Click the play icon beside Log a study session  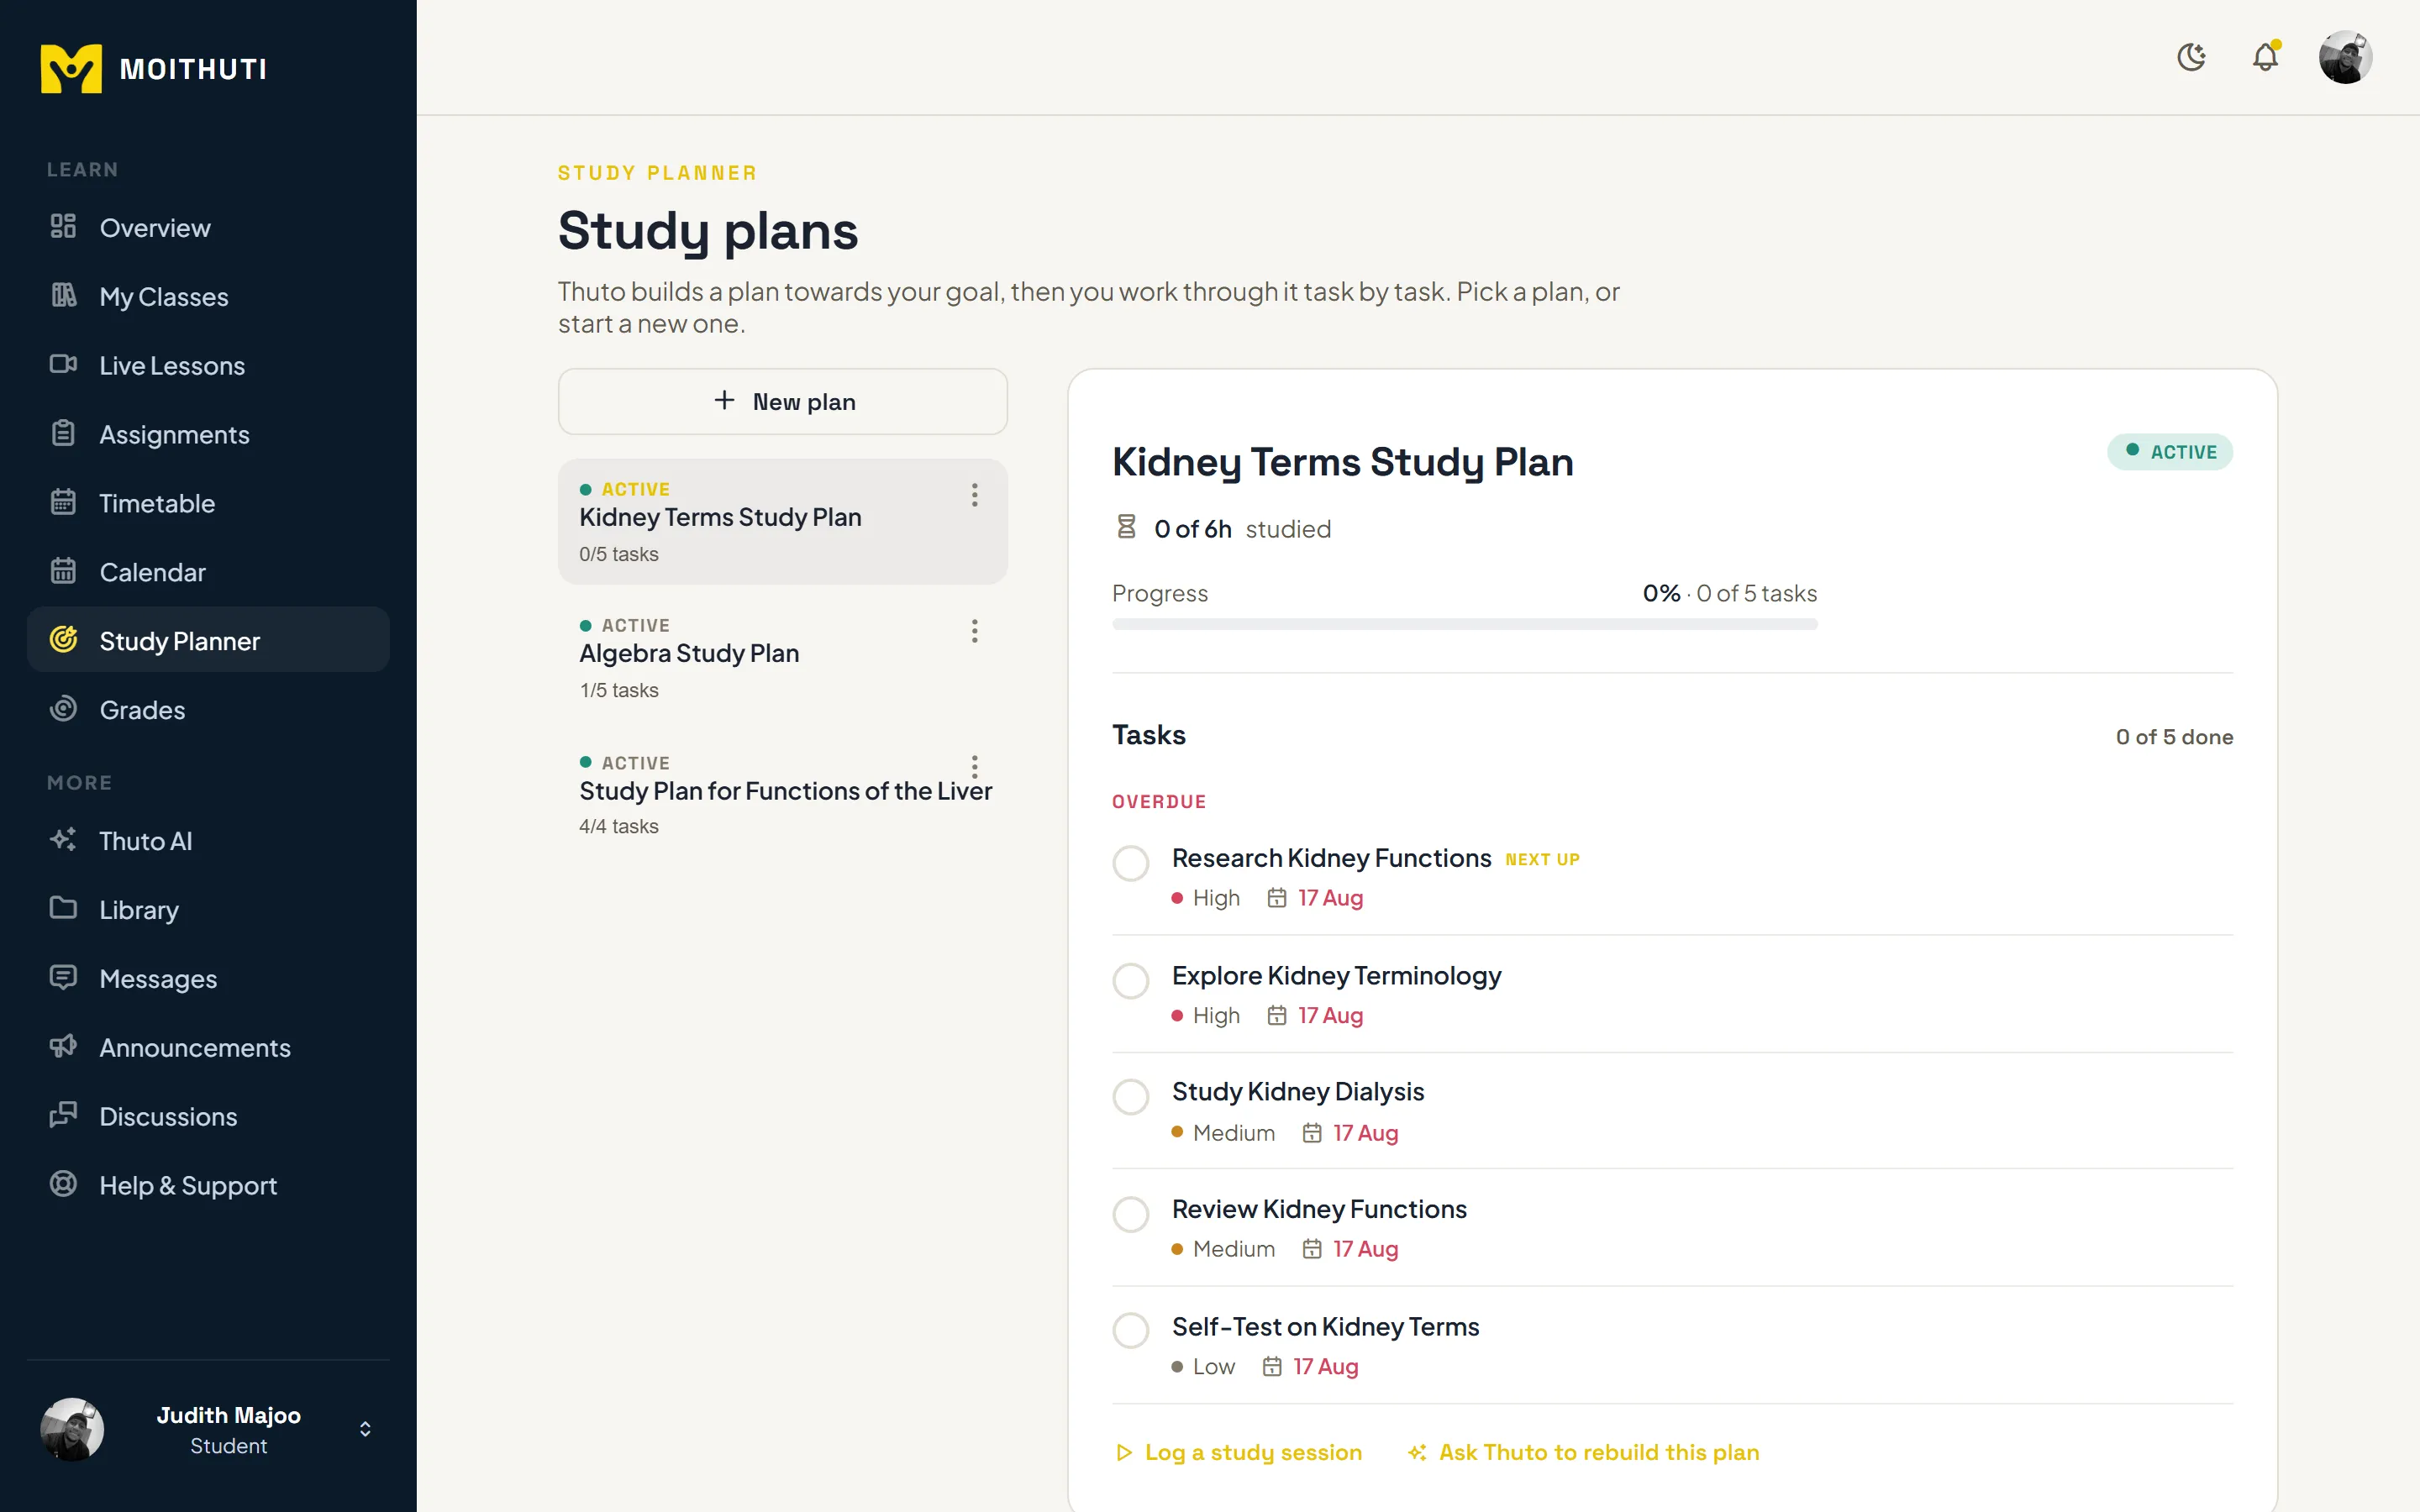coord(1124,1452)
